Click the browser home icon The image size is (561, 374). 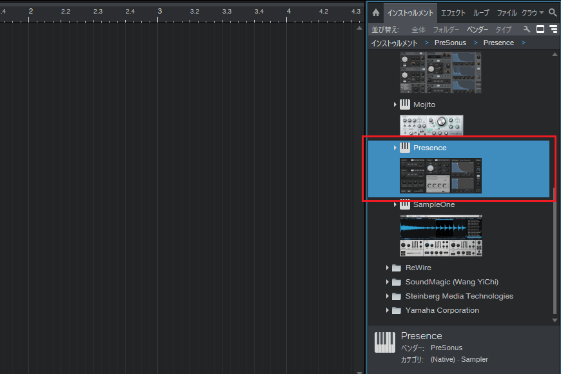click(x=376, y=12)
